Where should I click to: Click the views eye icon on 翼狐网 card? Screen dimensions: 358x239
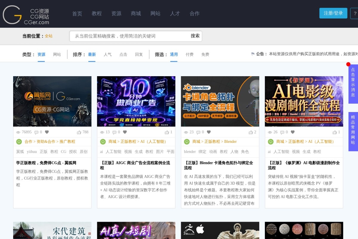click(x=18, y=132)
